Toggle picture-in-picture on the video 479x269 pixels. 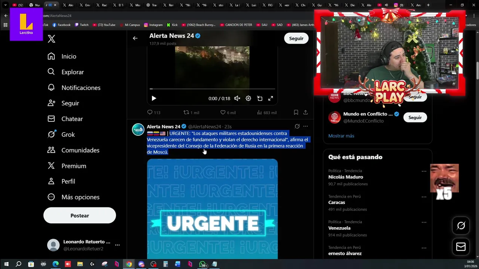click(259, 98)
